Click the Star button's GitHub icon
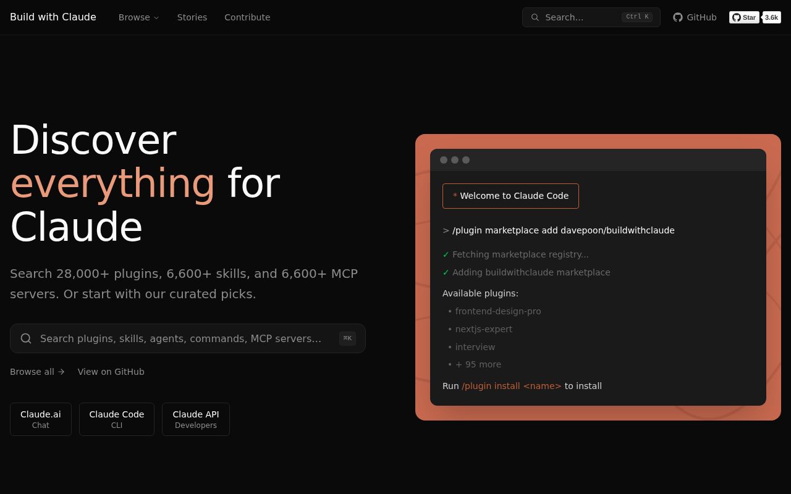 tap(737, 17)
